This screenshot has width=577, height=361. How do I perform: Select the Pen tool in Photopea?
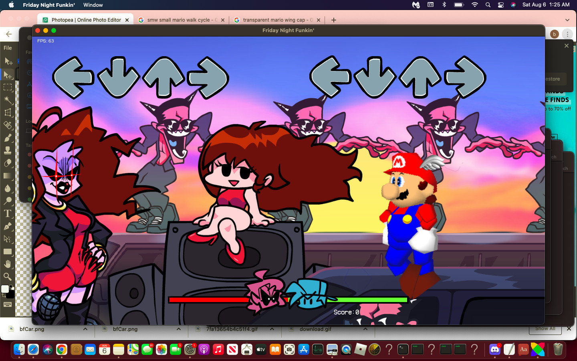pyautogui.click(x=8, y=226)
